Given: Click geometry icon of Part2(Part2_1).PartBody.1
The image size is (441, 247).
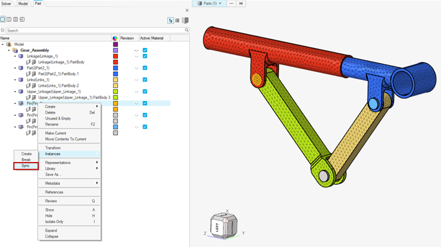Looking at the screenshot, I should (x=28, y=74).
